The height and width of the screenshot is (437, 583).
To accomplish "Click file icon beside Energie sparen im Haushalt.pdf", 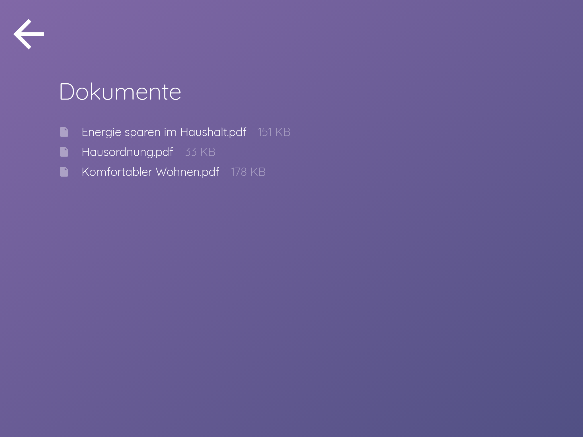I will click(x=64, y=132).
